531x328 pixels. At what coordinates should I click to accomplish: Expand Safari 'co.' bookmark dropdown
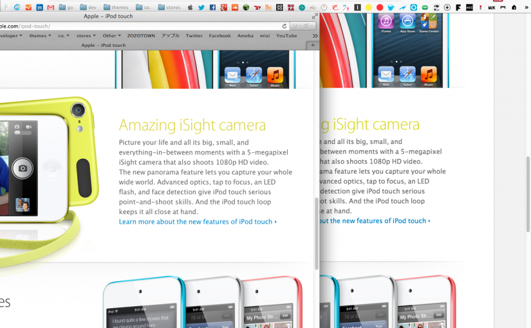click(x=64, y=35)
